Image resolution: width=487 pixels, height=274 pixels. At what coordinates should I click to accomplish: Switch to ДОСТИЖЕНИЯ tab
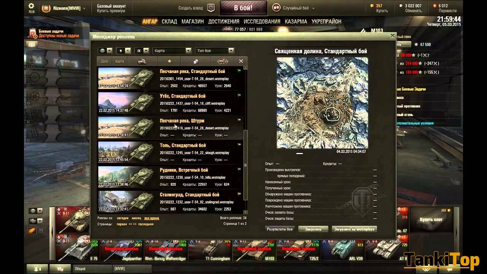click(224, 22)
